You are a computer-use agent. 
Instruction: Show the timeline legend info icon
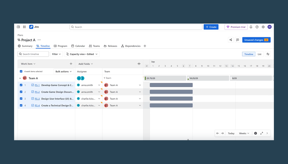click(255, 133)
